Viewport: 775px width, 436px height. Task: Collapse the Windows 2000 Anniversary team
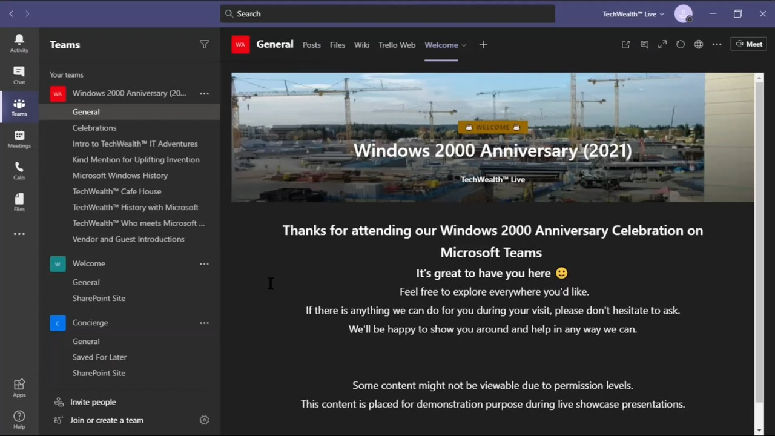pos(129,93)
